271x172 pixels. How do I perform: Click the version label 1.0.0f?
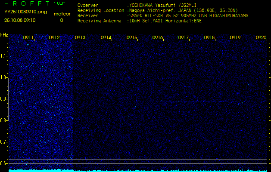click(x=59, y=3)
